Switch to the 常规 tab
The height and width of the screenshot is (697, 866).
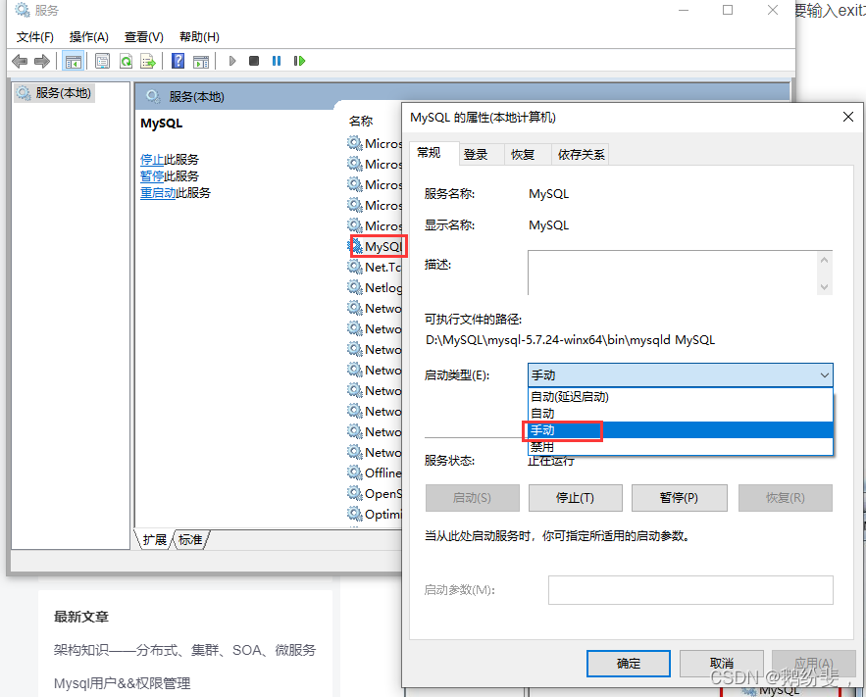tap(429, 153)
